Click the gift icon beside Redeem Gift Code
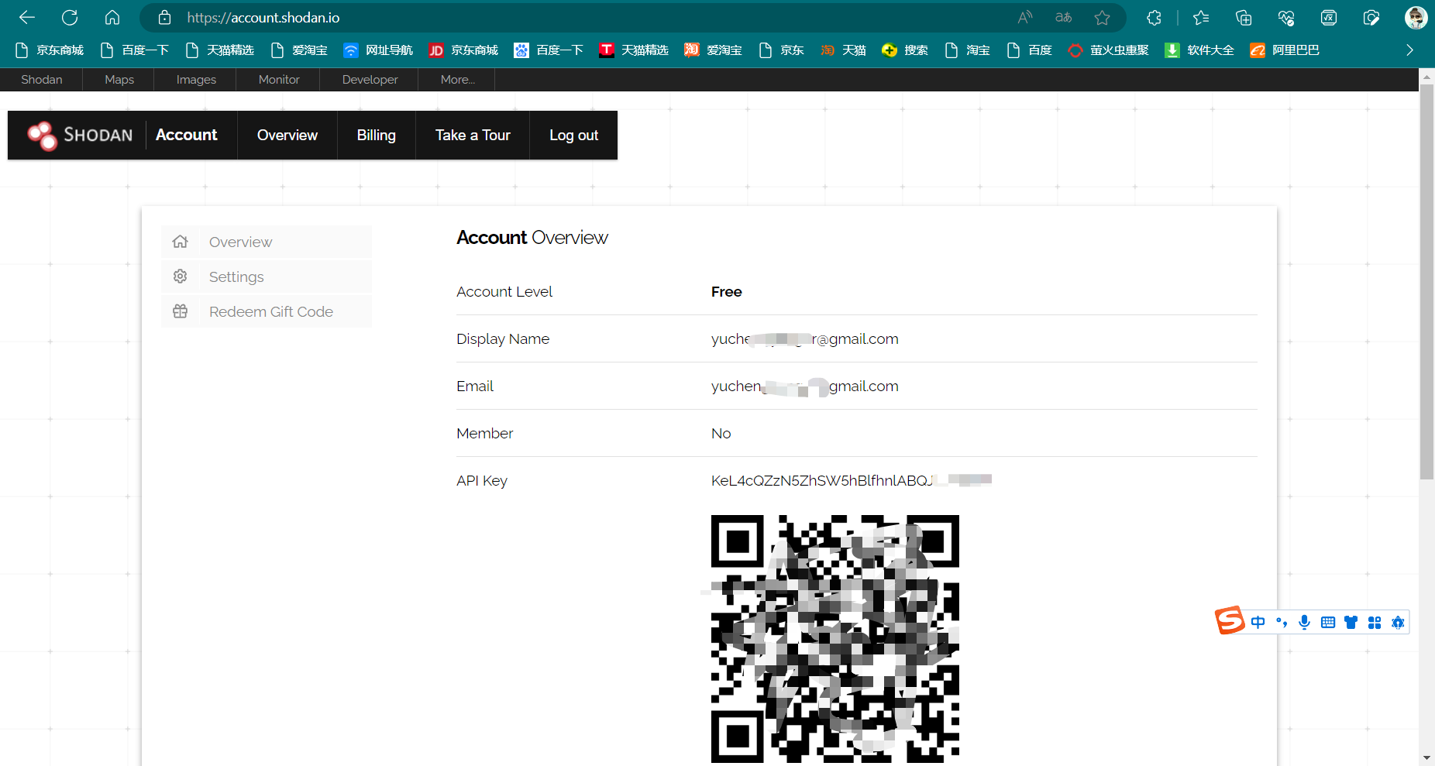 pos(181,311)
